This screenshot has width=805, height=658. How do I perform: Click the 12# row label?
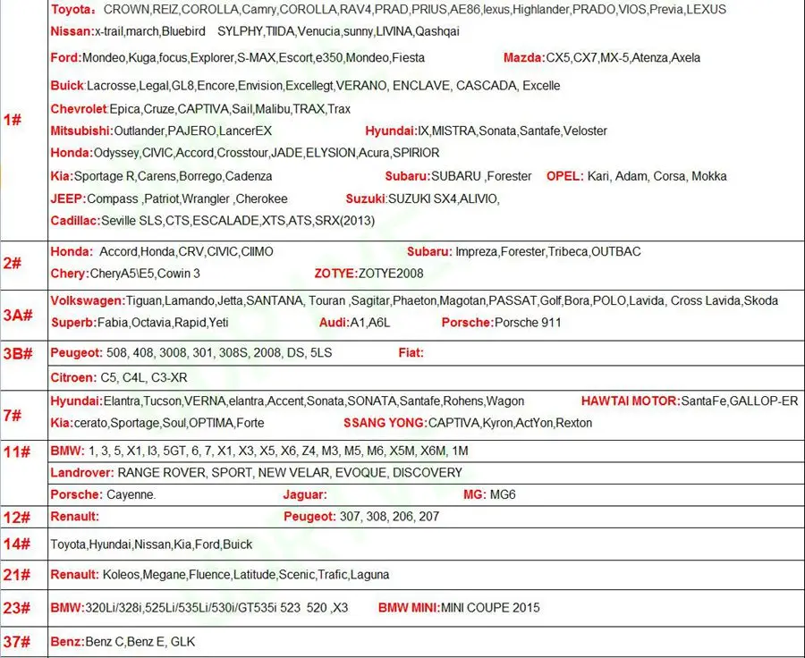[16, 518]
